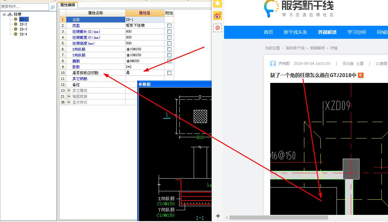Click the star favorites icon in browser sidebar
The height and width of the screenshot is (222, 388).
218,3
